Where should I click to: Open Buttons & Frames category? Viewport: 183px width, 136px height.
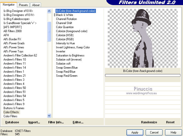click(x=14, y=108)
